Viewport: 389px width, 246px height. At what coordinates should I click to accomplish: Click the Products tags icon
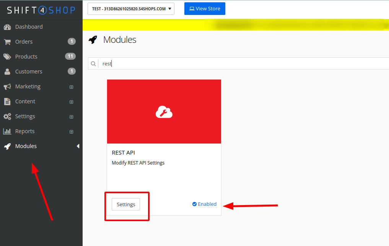tap(7, 57)
